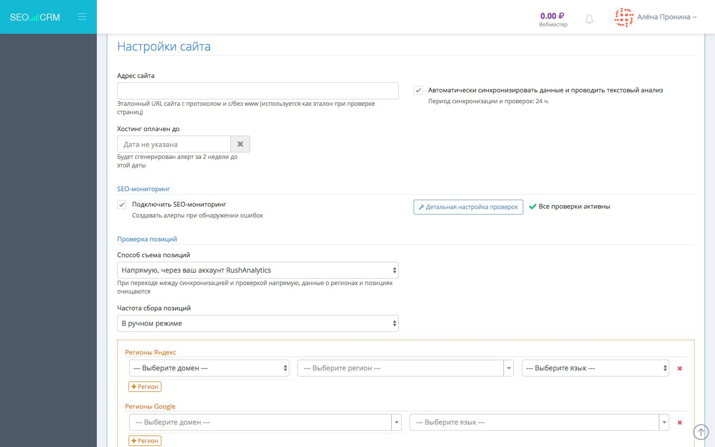Open the sidebar hamburger menu
Viewport: 715px width, 447px height.
82,16
